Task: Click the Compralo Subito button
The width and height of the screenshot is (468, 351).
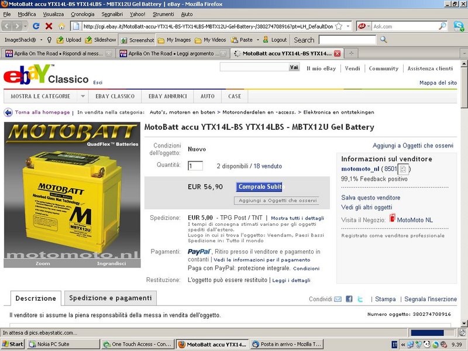Action: point(259,187)
